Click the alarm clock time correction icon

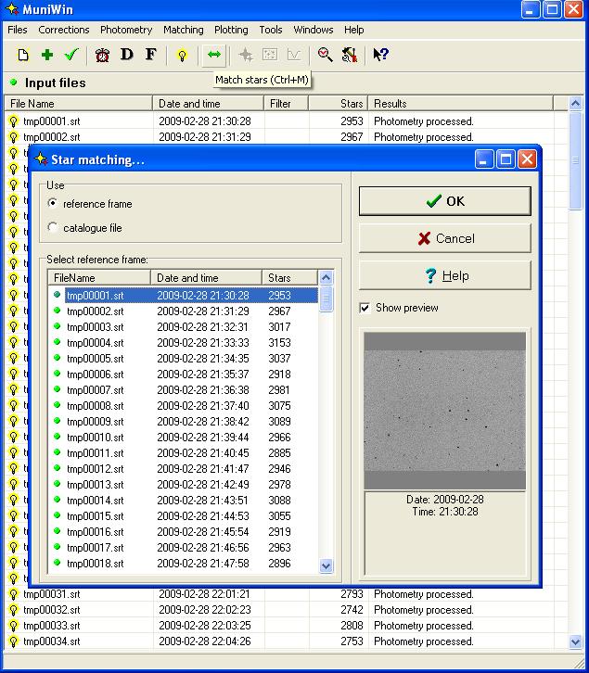pyautogui.click(x=102, y=56)
